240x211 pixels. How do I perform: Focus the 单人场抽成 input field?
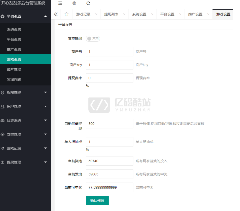(109, 142)
